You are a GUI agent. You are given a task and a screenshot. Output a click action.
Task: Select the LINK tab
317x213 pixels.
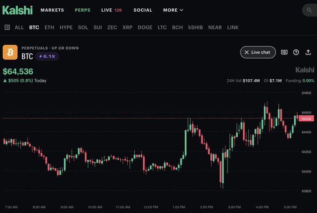tap(233, 27)
